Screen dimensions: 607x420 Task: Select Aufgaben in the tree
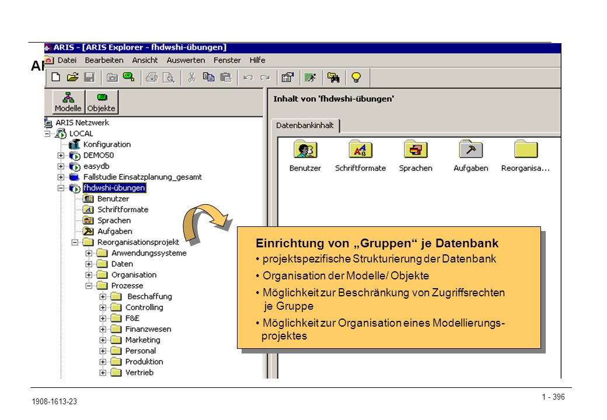click(x=114, y=231)
